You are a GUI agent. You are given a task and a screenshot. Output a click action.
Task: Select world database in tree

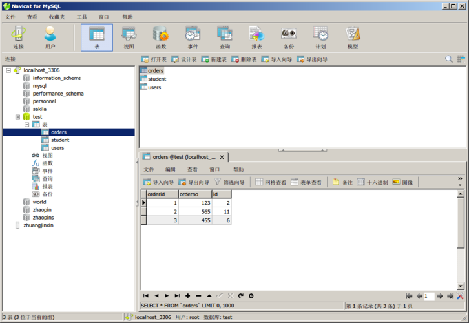click(x=39, y=202)
